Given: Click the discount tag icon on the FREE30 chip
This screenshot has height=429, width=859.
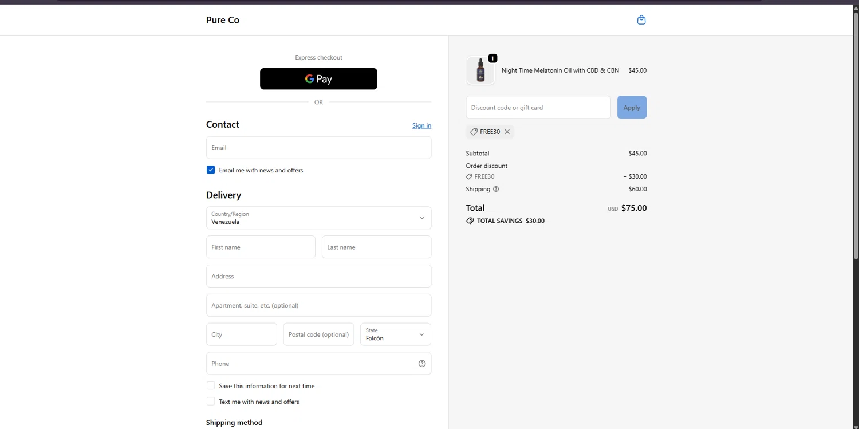Looking at the screenshot, I should [474, 132].
